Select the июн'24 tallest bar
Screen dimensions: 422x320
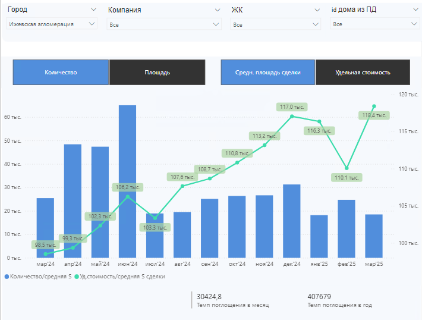pyautogui.click(x=128, y=181)
